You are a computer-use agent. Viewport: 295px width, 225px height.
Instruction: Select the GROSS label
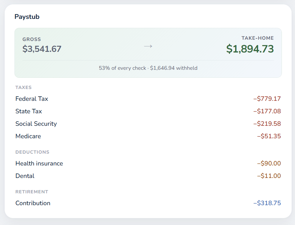pos(32,39)
